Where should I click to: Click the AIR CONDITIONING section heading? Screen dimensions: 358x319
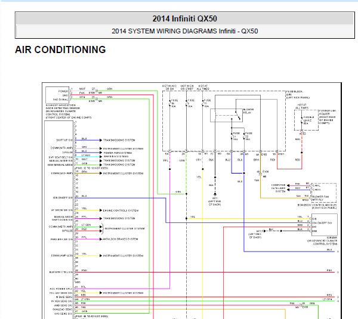(x=60, y=49)
